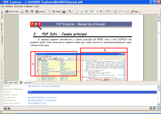The width and height of the screenshot is (161, 114).
Task: Click the right-arrow expander above the viewer scrollbar
Action: [159, 17]
